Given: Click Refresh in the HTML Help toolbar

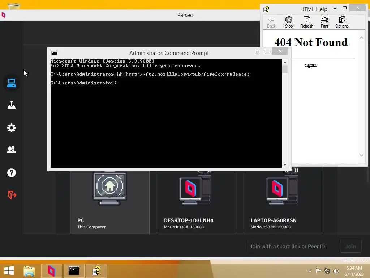Looking at the screenshot, I should [307, 22].
